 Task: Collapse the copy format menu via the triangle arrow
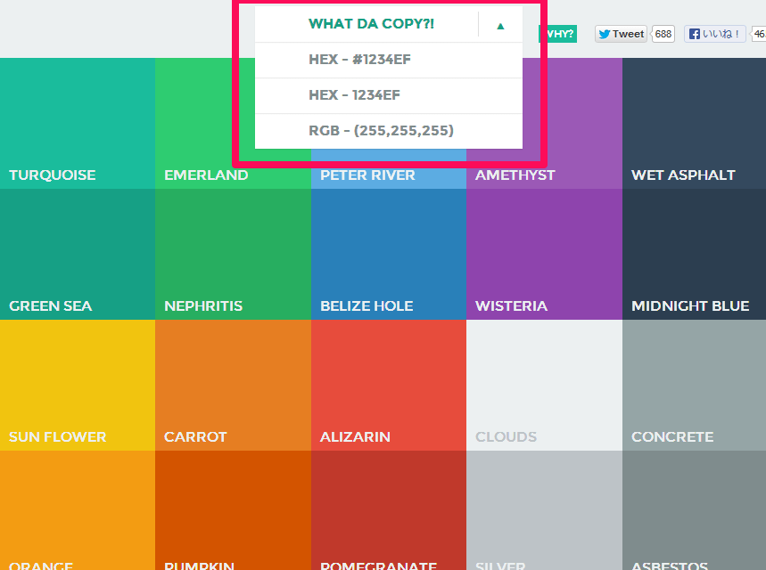point(499,24)
